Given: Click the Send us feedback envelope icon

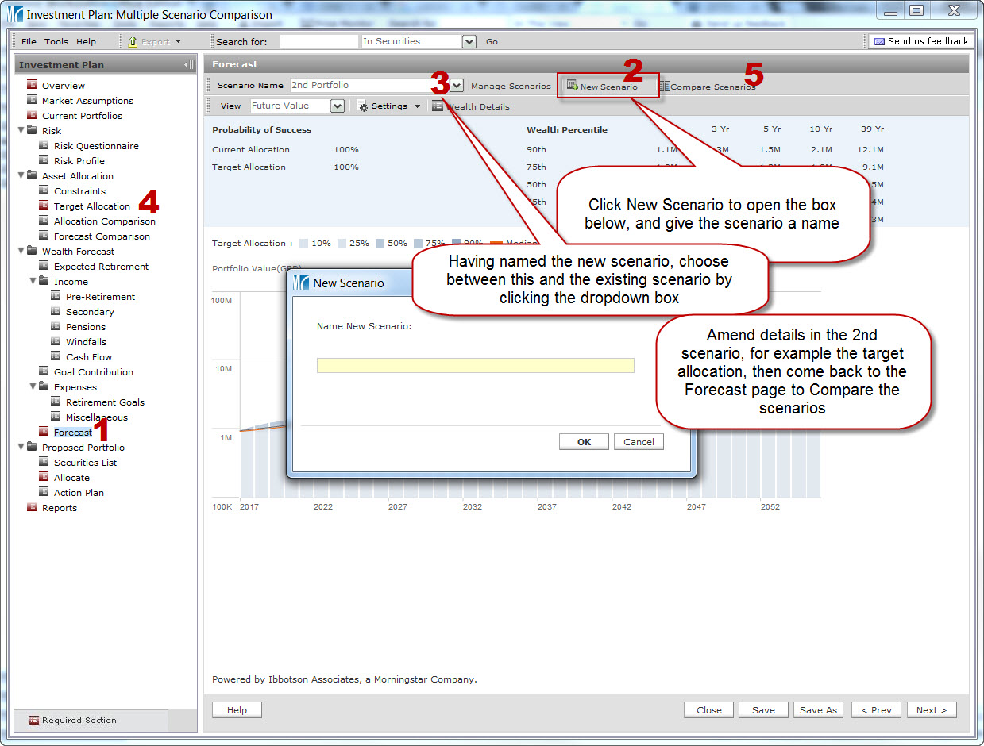Looking at the screenshot, I should click(x=879, y=41).
